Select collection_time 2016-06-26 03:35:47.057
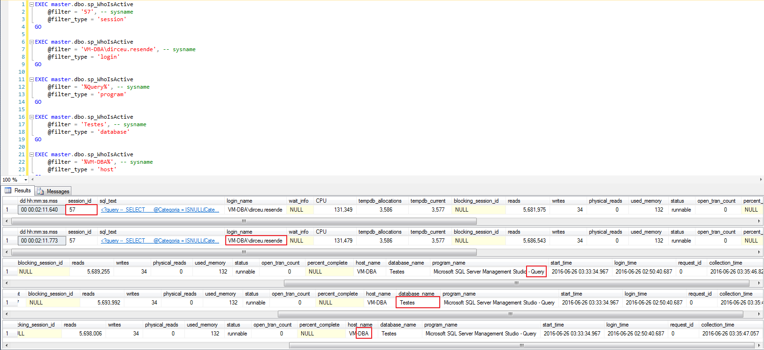 point(731,334)
